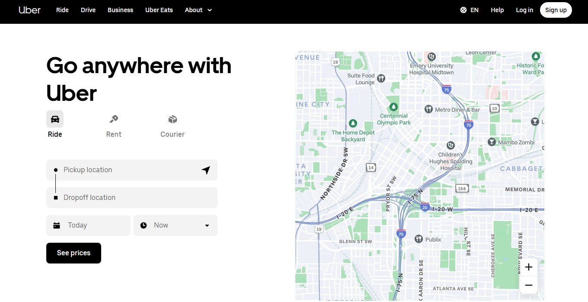
Task: Click the Glenn St SW label on map
Action: [x=356, y=241]
